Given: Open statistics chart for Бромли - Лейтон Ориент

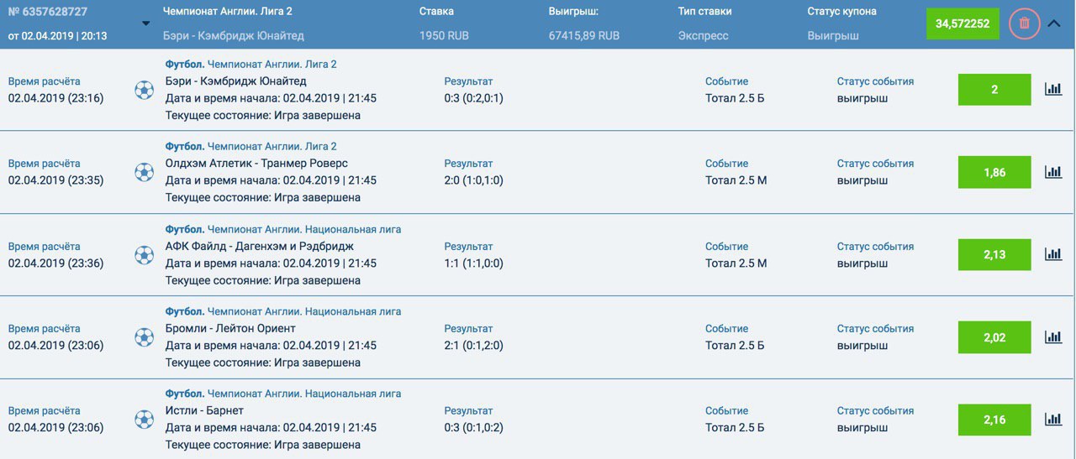Looking at the screenshot, I should 1052,337.
